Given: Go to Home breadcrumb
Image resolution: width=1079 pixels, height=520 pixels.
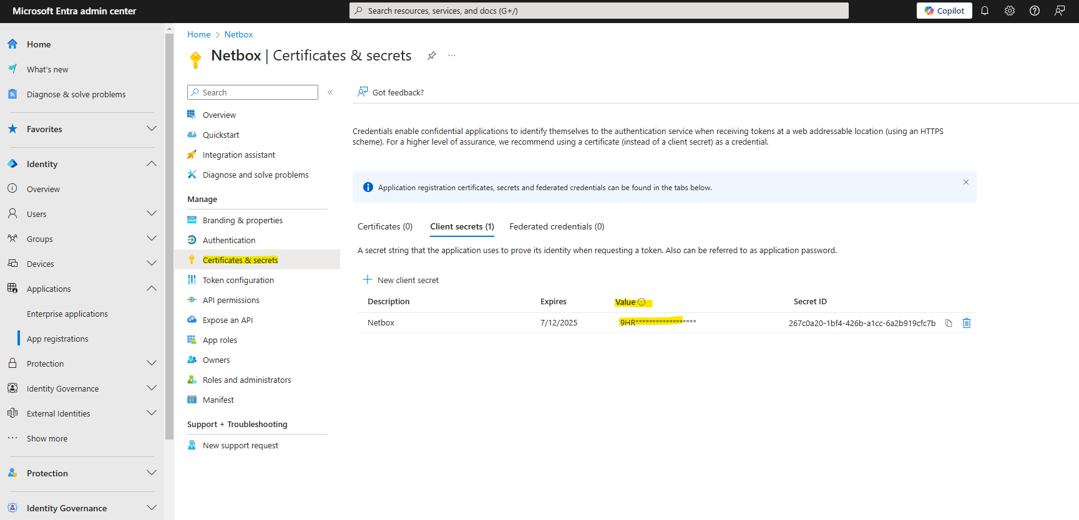Looking at the screenshot, I should tap(198, 34).
